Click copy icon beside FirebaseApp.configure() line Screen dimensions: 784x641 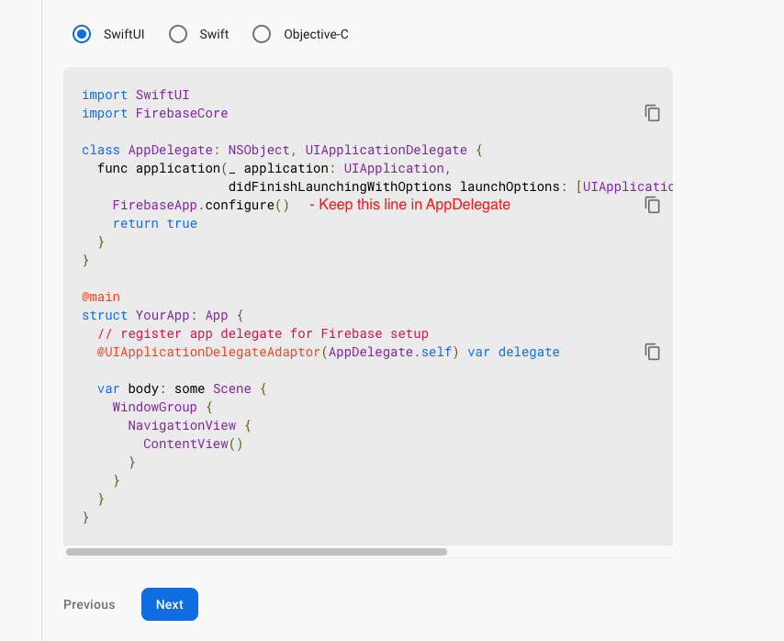click(x=652, y=205)
